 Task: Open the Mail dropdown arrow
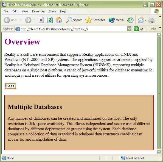(x=145, y=20)
